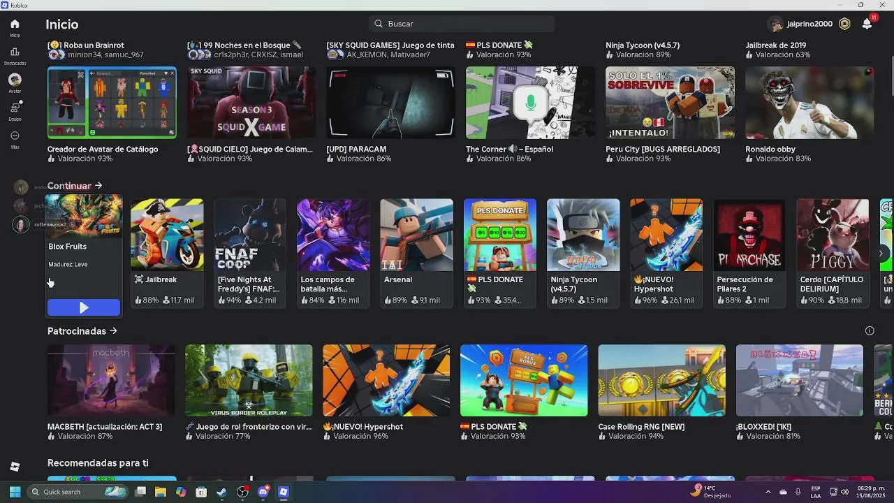
Task: Open jaiprino2000 profile avatar
Action: 775,24
